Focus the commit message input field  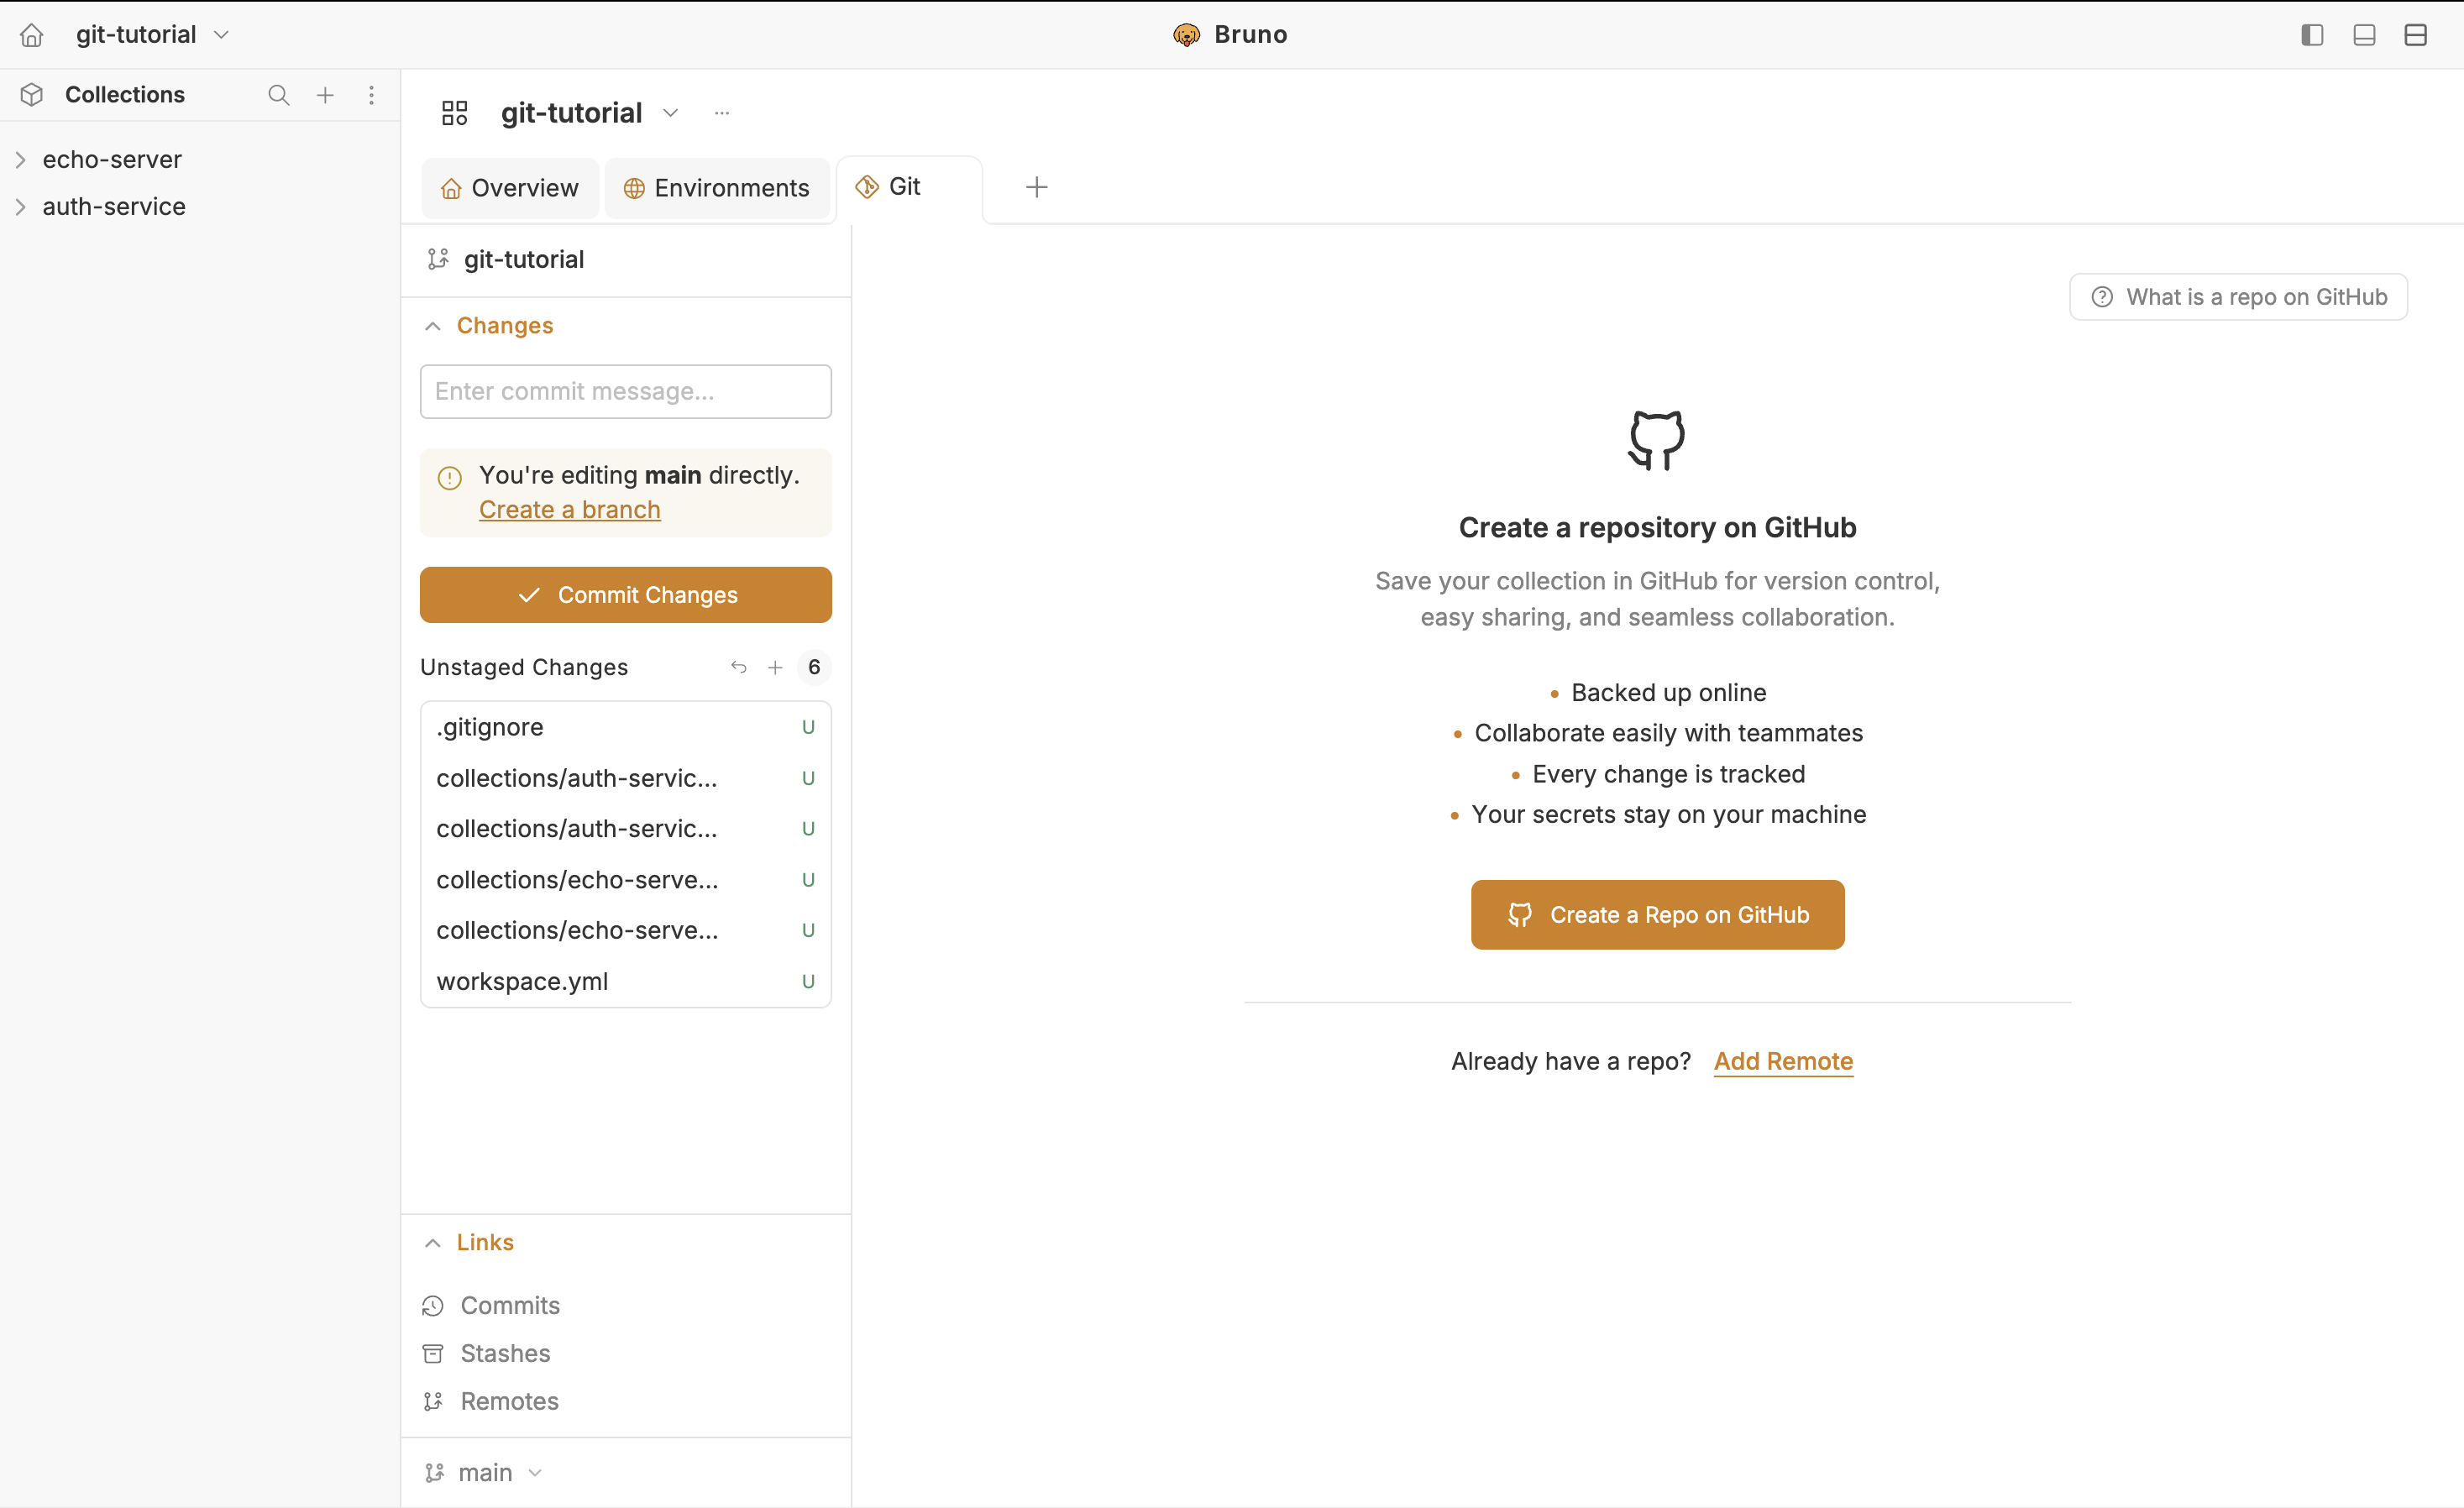pyautogui.click(x=626, y=392)
